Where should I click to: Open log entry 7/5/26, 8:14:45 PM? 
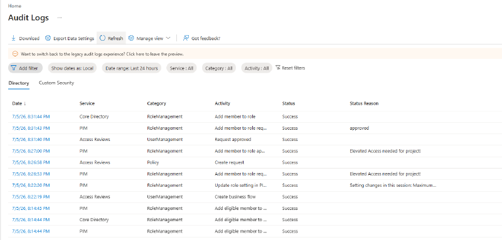point(31,209)
